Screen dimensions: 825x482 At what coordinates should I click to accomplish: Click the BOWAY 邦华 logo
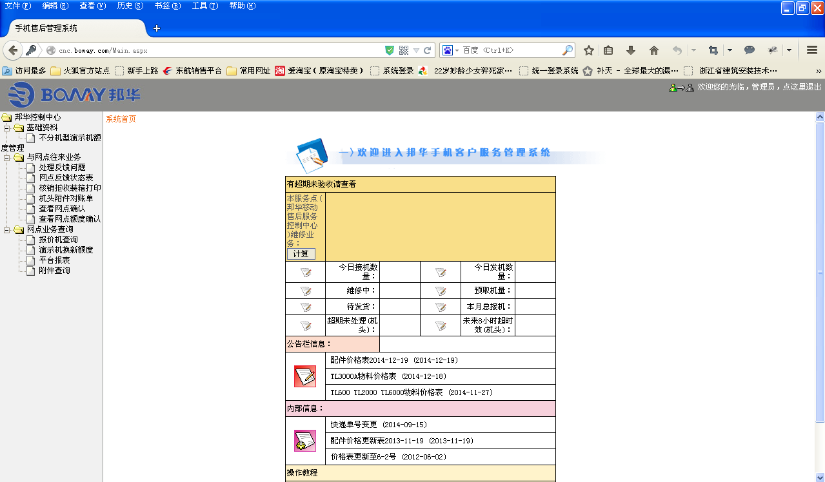click(74, 95)
